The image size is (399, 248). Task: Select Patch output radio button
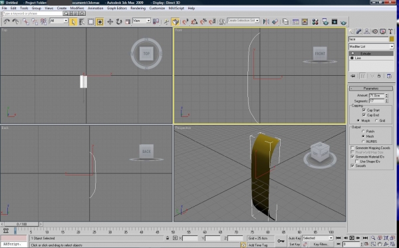(x=363, y=131)
